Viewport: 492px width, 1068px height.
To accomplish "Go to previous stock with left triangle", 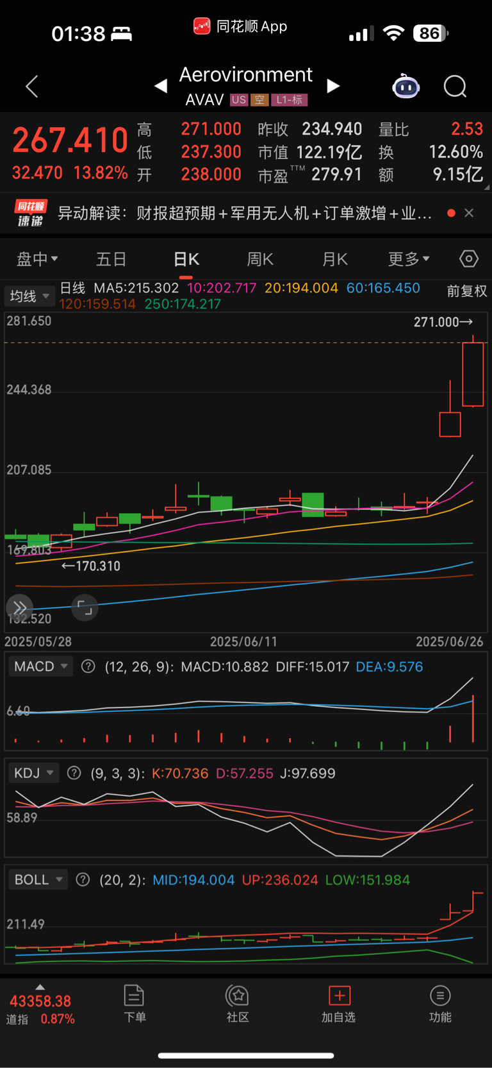I will click(161, 85).
